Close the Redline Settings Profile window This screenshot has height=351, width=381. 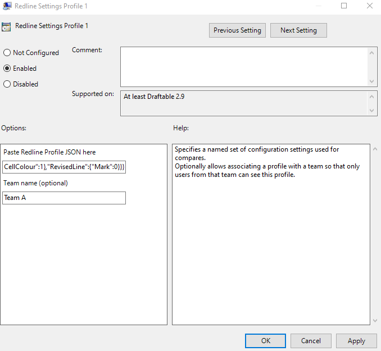(x=370, y=6)
